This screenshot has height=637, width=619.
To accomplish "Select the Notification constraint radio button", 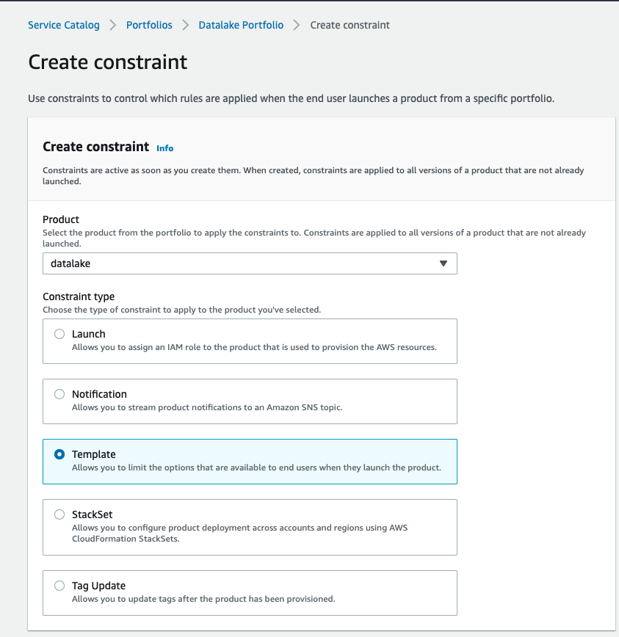I will coord(59,394).
